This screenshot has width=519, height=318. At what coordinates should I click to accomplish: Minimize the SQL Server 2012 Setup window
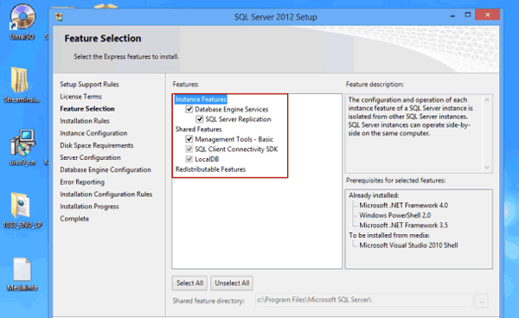(x=452, y=16)
